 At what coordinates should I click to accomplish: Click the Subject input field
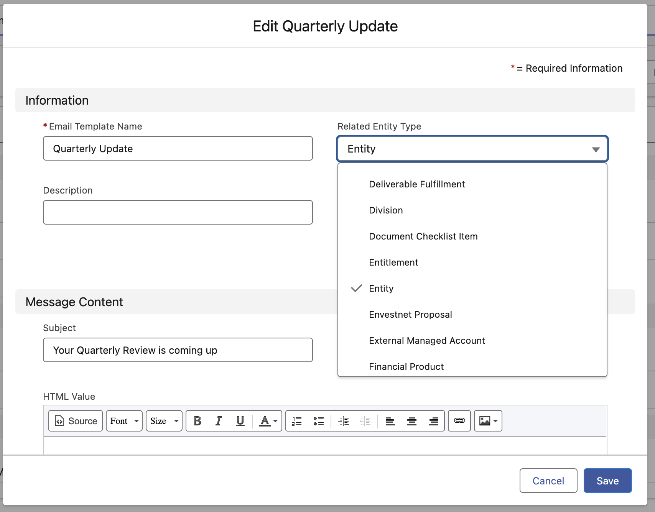(178, 350)
